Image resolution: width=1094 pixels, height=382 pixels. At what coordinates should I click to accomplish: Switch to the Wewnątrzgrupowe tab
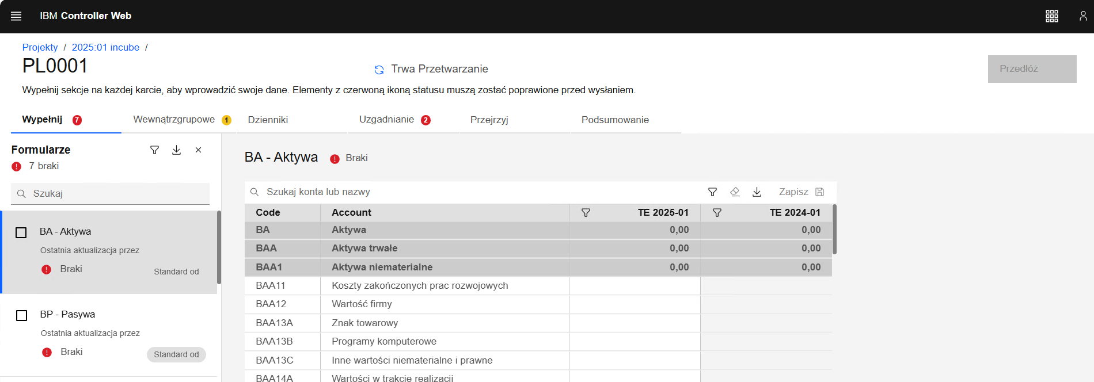pos(174,120)
